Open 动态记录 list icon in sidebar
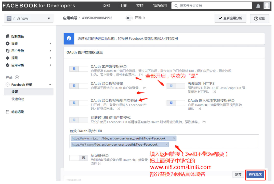The image size is (274, 184). (x=8, y=112)
